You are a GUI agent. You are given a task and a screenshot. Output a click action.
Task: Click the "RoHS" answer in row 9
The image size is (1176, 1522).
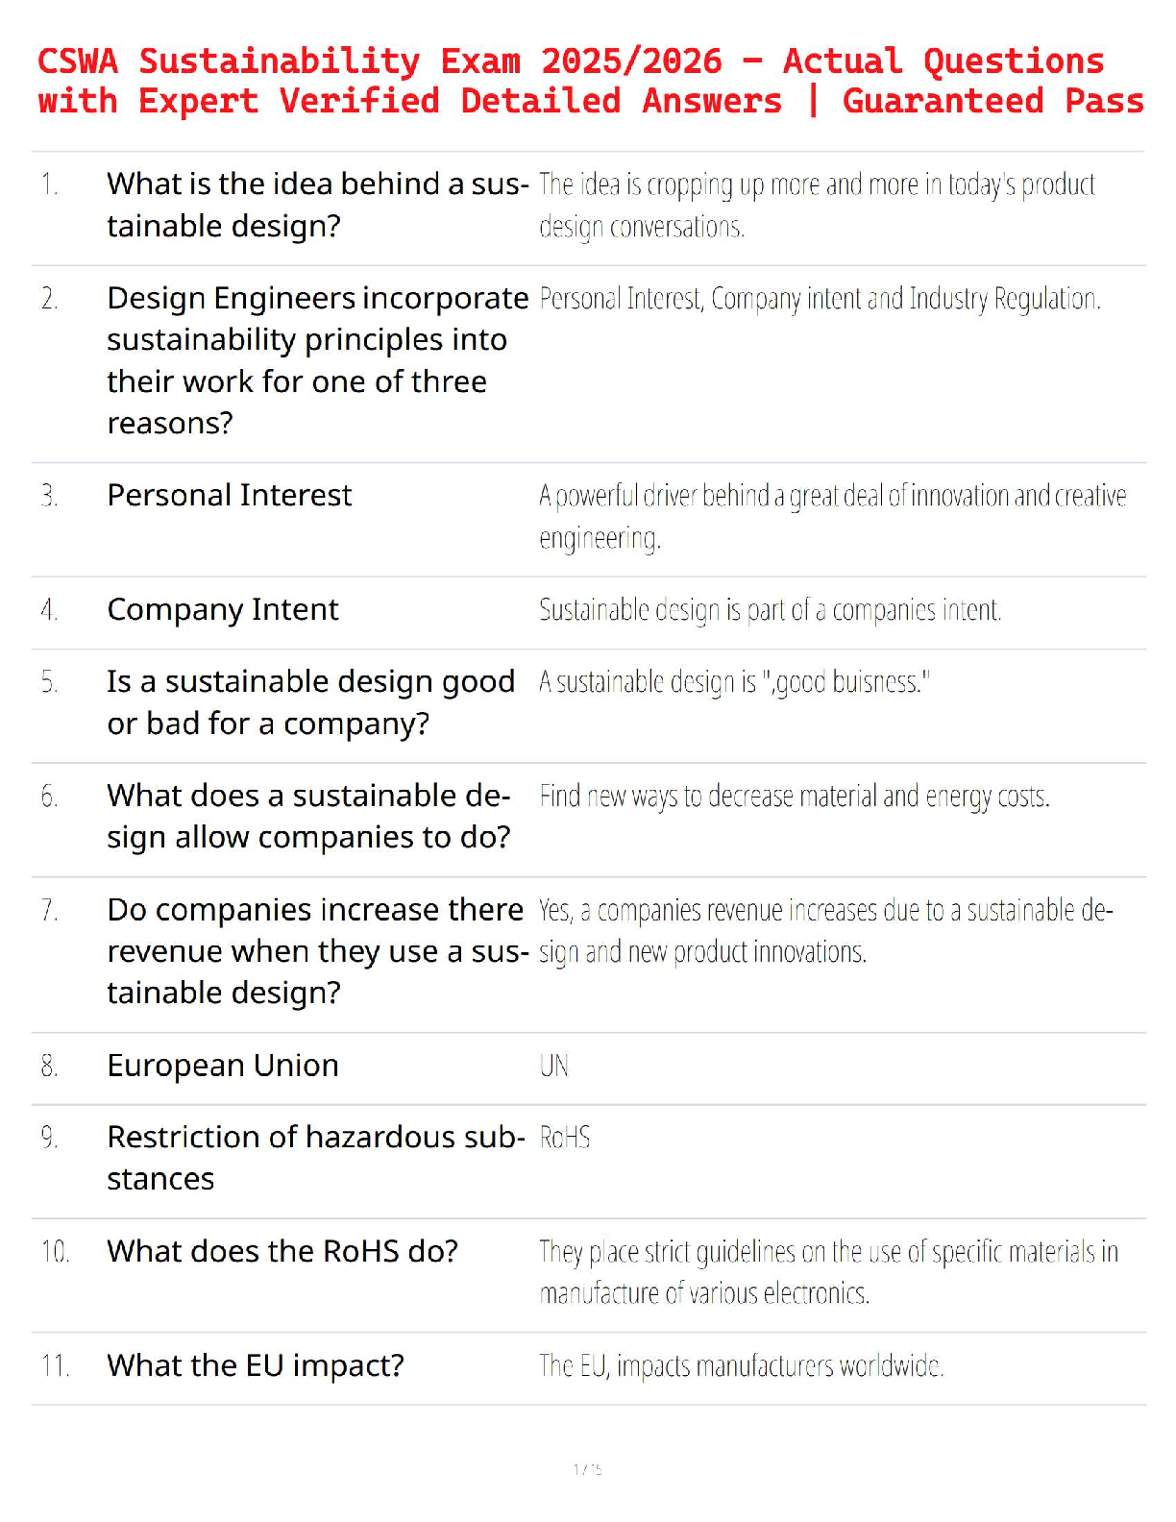click(565, 1138)
